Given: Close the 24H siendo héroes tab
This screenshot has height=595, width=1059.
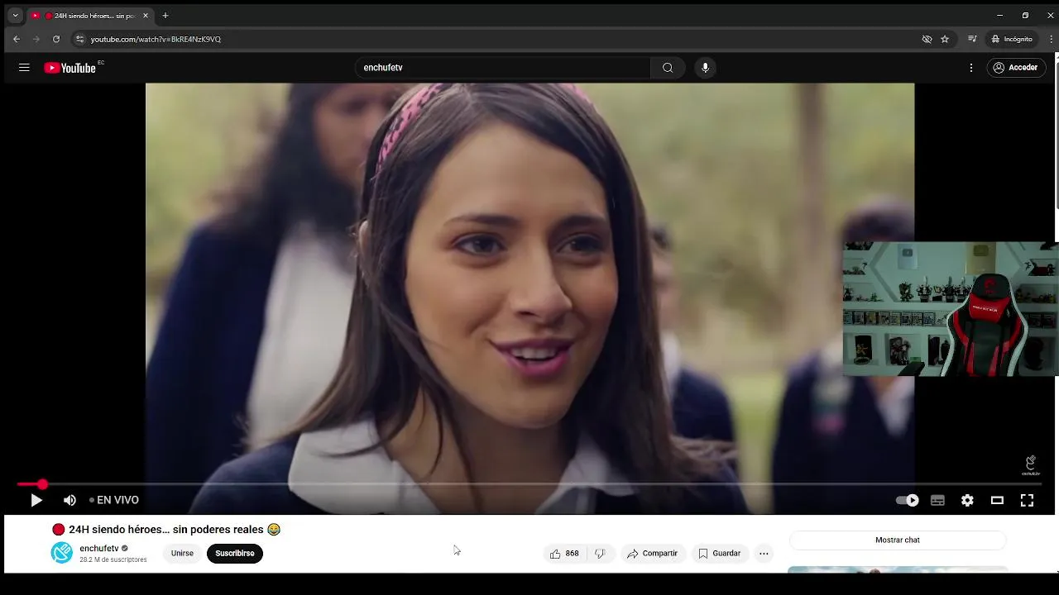Looking at the screenshot, I should click(146, 16).
